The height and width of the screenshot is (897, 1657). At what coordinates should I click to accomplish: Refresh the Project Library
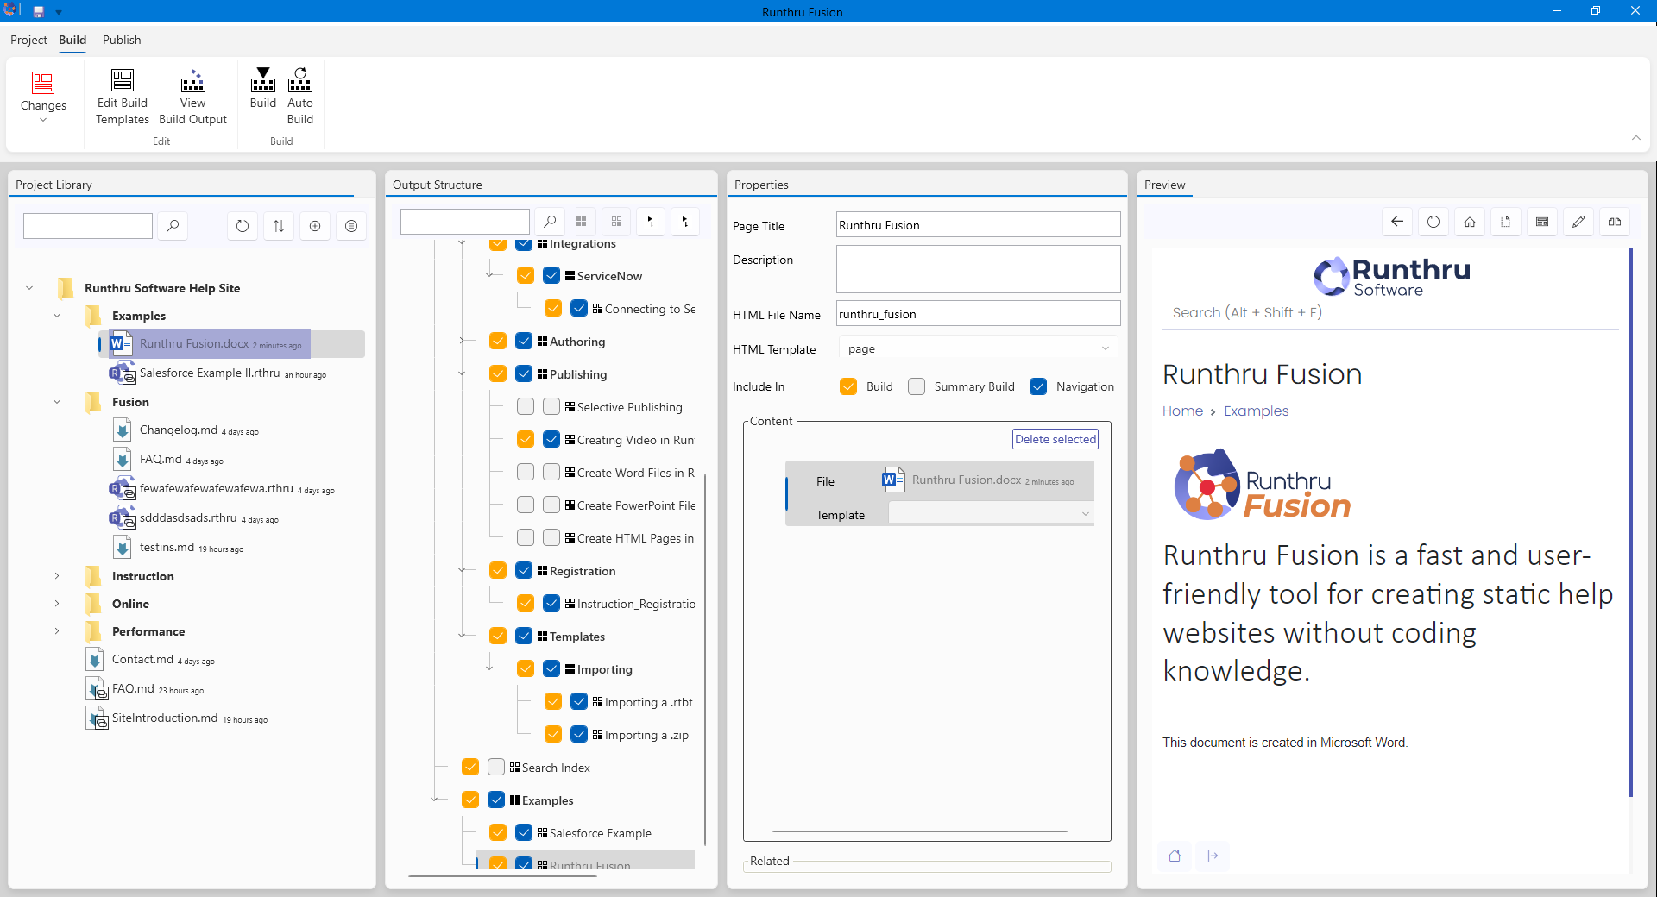[243, 226]
